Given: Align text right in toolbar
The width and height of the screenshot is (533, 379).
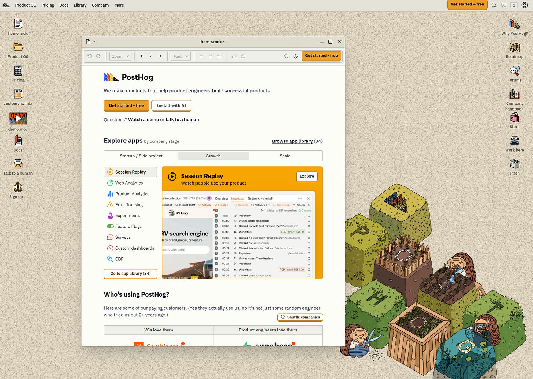Looking at the screenshot, I should point(219,56).
